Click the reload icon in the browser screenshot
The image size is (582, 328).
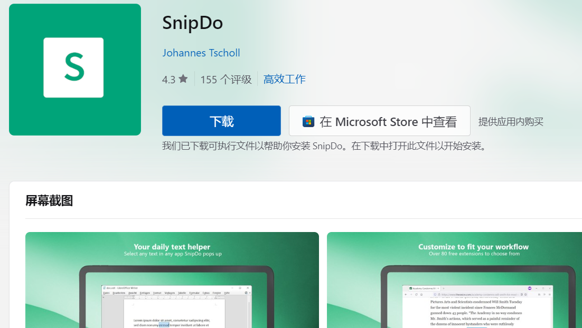click(415, 294)
